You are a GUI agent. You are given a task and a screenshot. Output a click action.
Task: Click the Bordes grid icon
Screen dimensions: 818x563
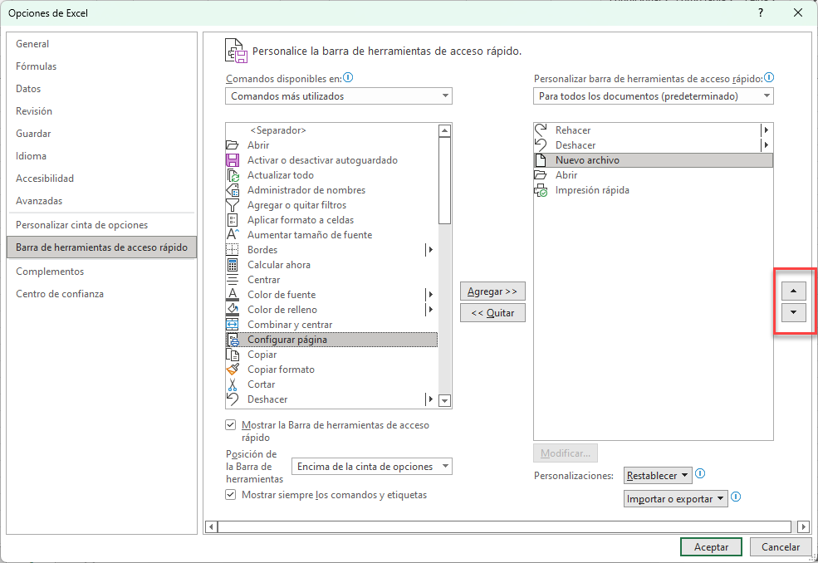(x=233, y=250)
